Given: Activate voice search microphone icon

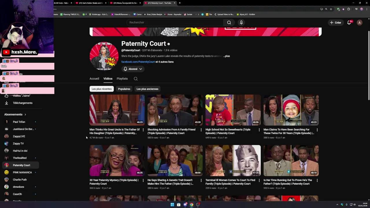Looking at the screenshot, I should pyautogui.click(x=241, y=23).
